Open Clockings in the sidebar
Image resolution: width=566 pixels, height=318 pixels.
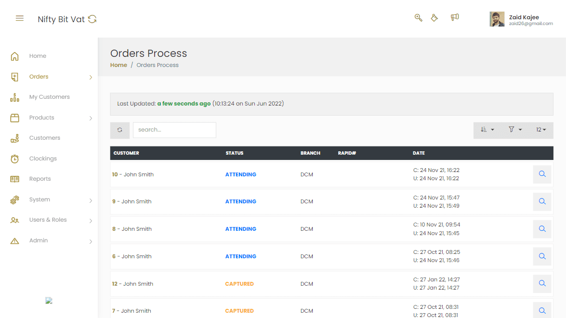tap(43, 159)
